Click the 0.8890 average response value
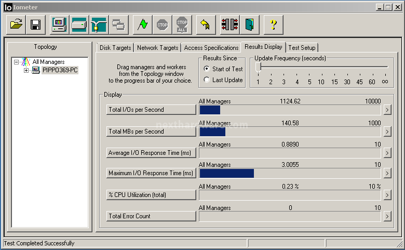This screenshot has height=250, width=405. pyautogui.click(x=290, y=144)
